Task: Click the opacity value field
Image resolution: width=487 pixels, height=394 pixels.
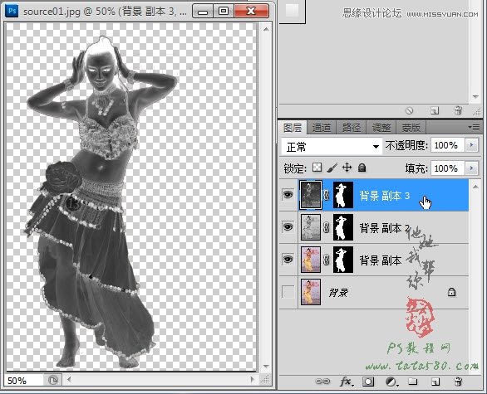Action: click(447, 145)
